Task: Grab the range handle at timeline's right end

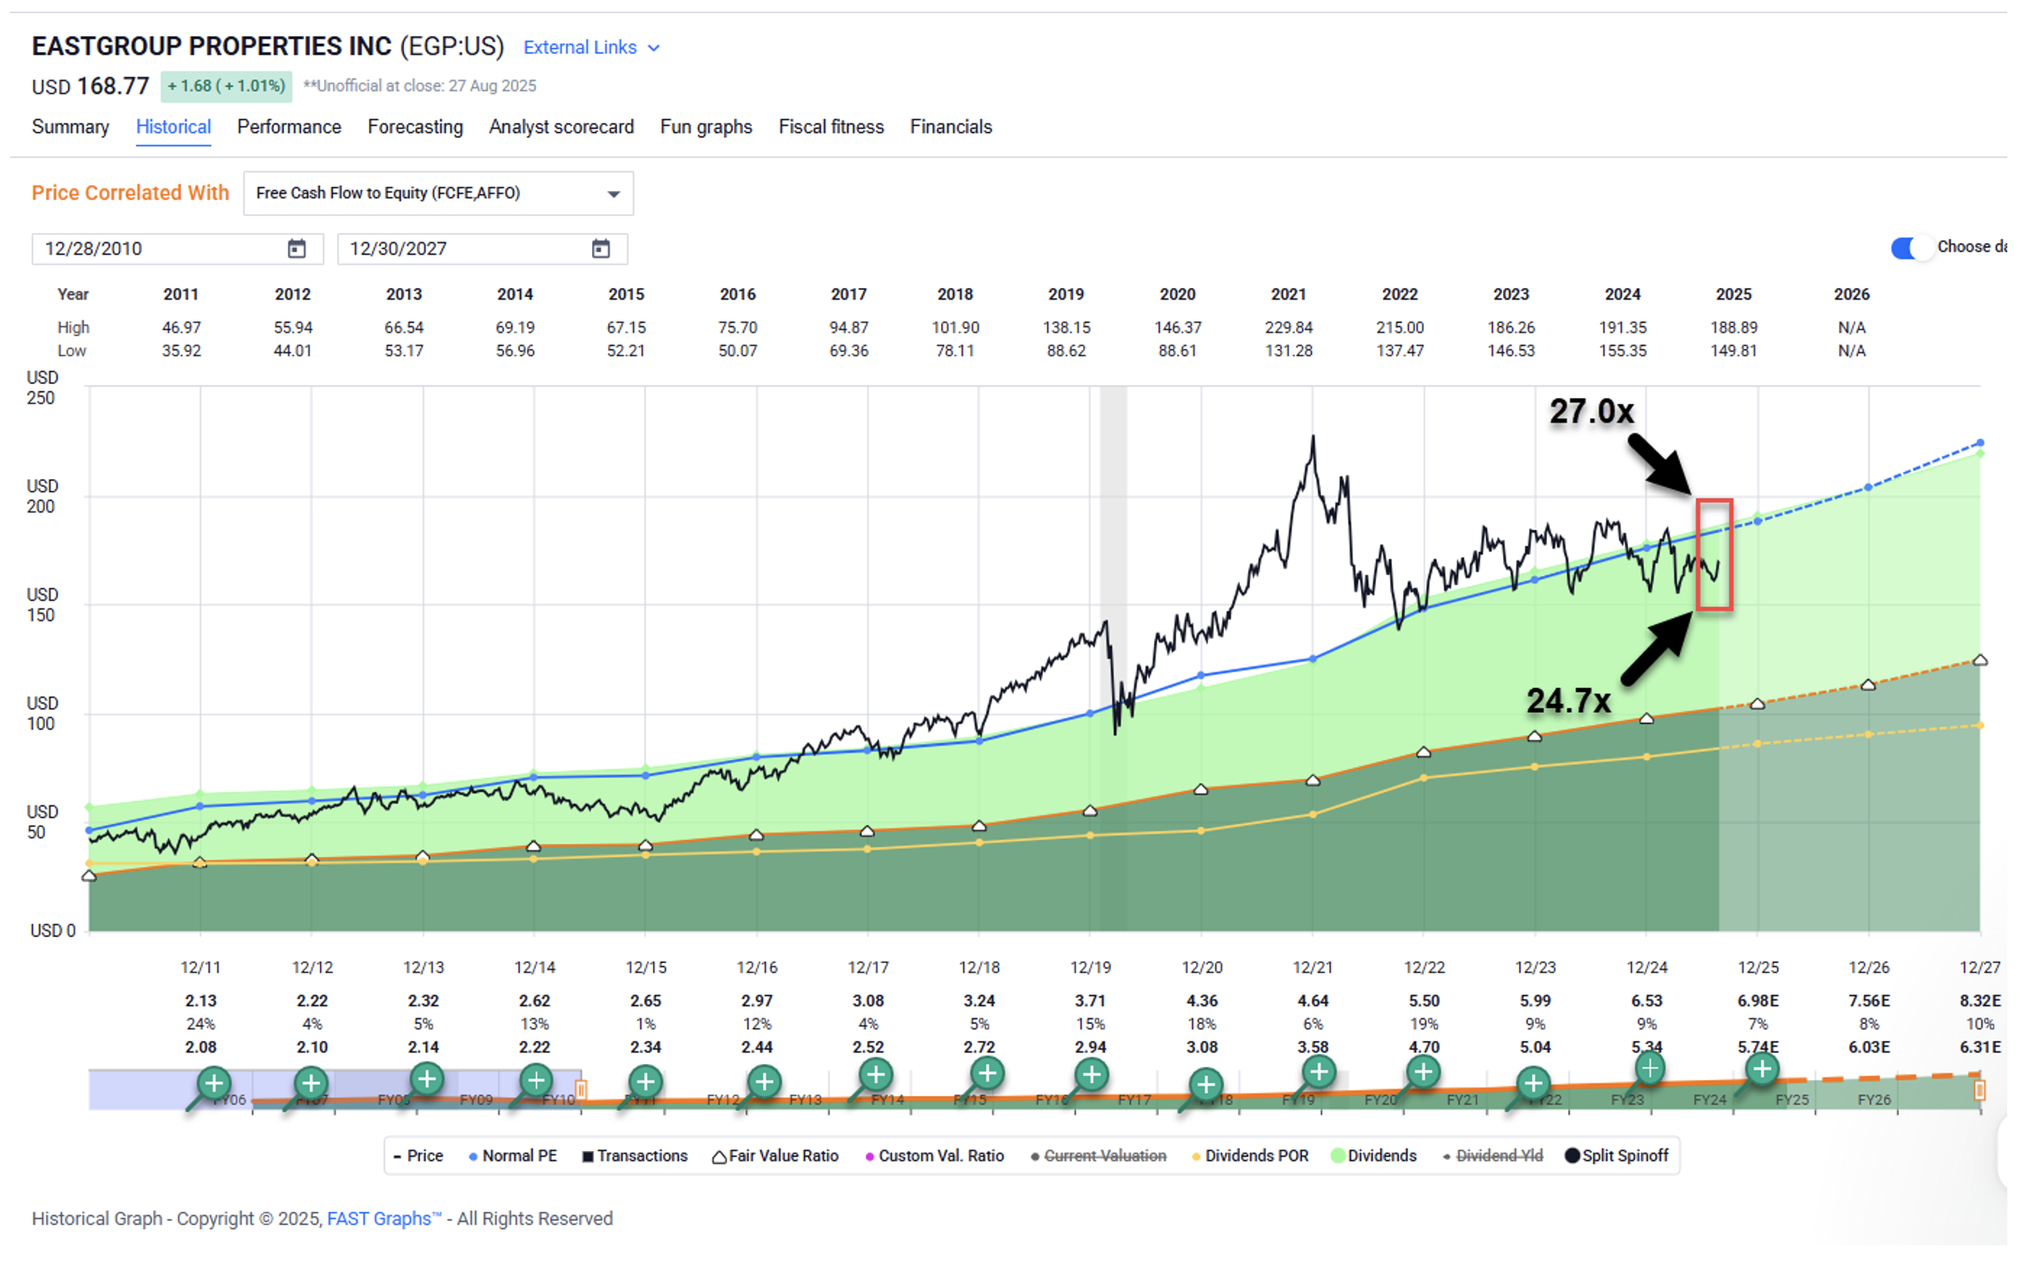Action: click(x=1980, y=1091)
